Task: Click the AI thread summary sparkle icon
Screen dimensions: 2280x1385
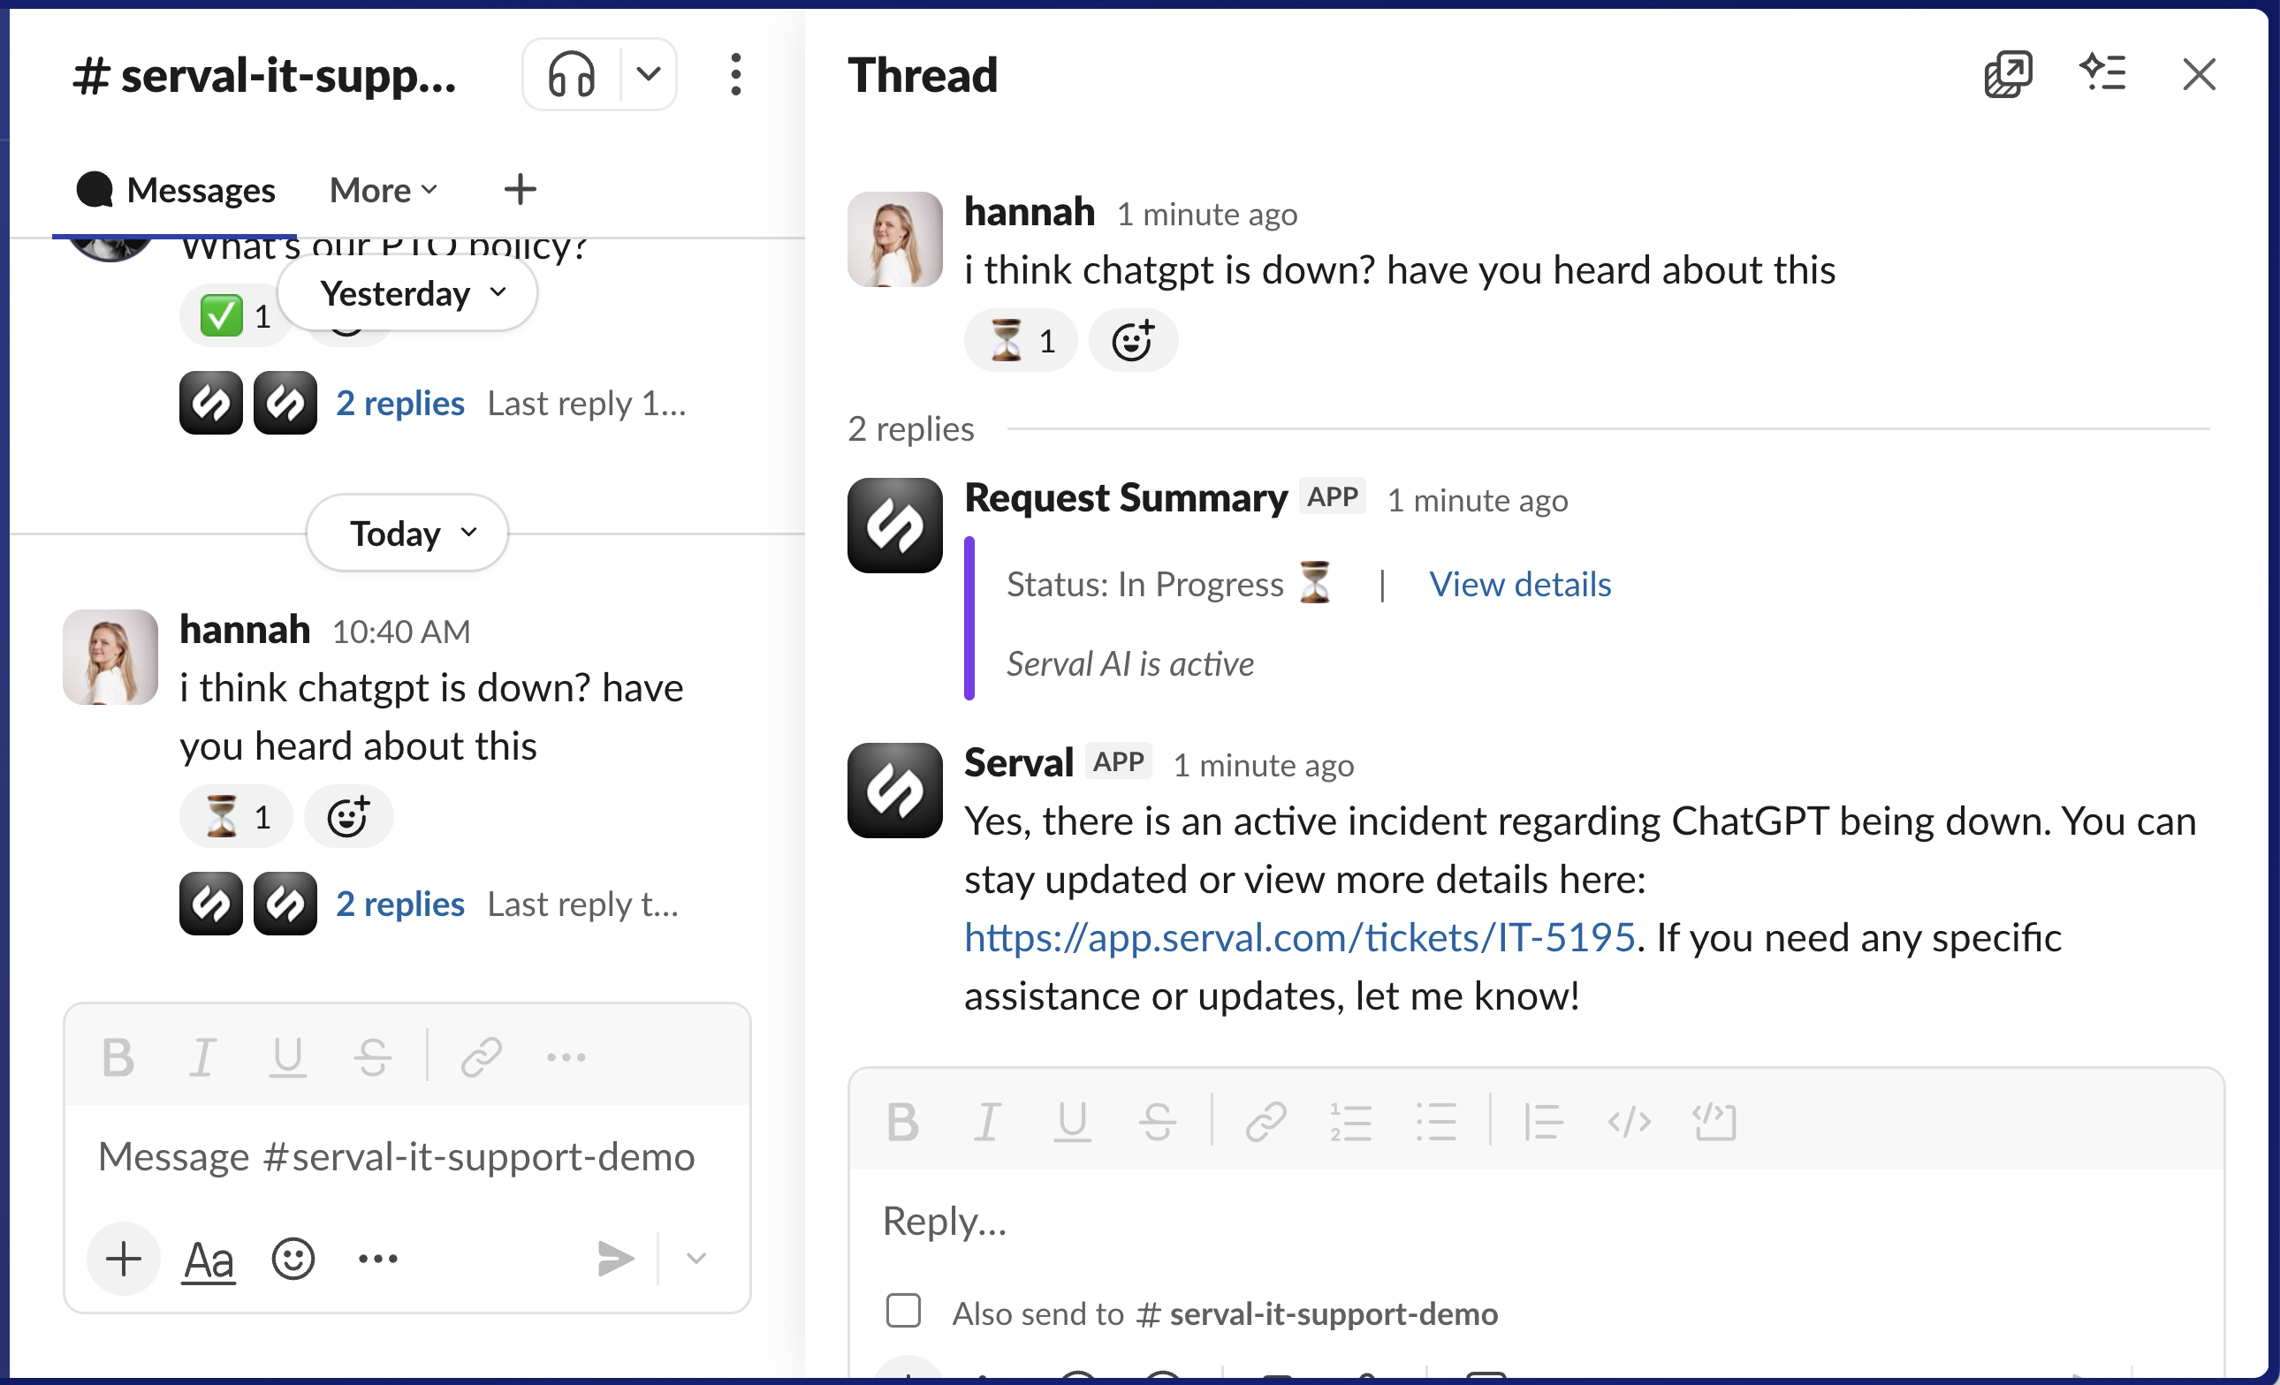Action: (x=2102, y=74)
